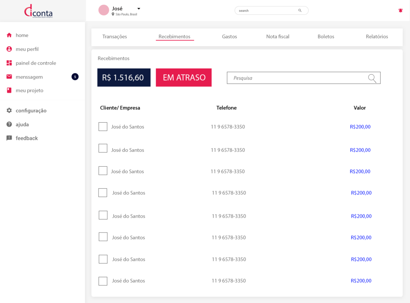Switch to the Transações tab
410x303 pixels.
tap(115, 36)
